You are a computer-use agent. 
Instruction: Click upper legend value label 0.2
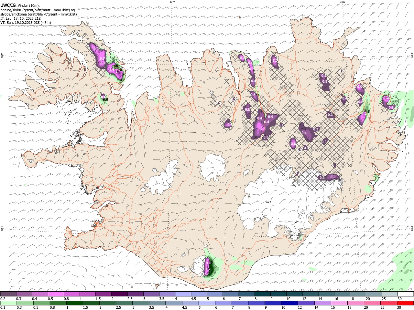pos(3,299)
